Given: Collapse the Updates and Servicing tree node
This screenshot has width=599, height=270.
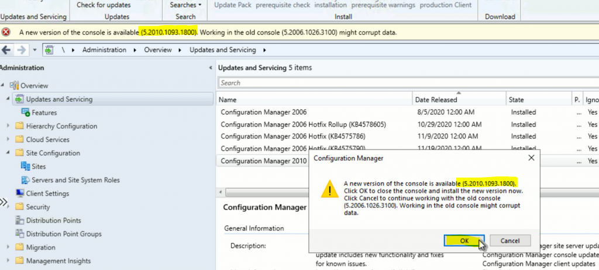Looking at the screenshot, I should 8,99.
